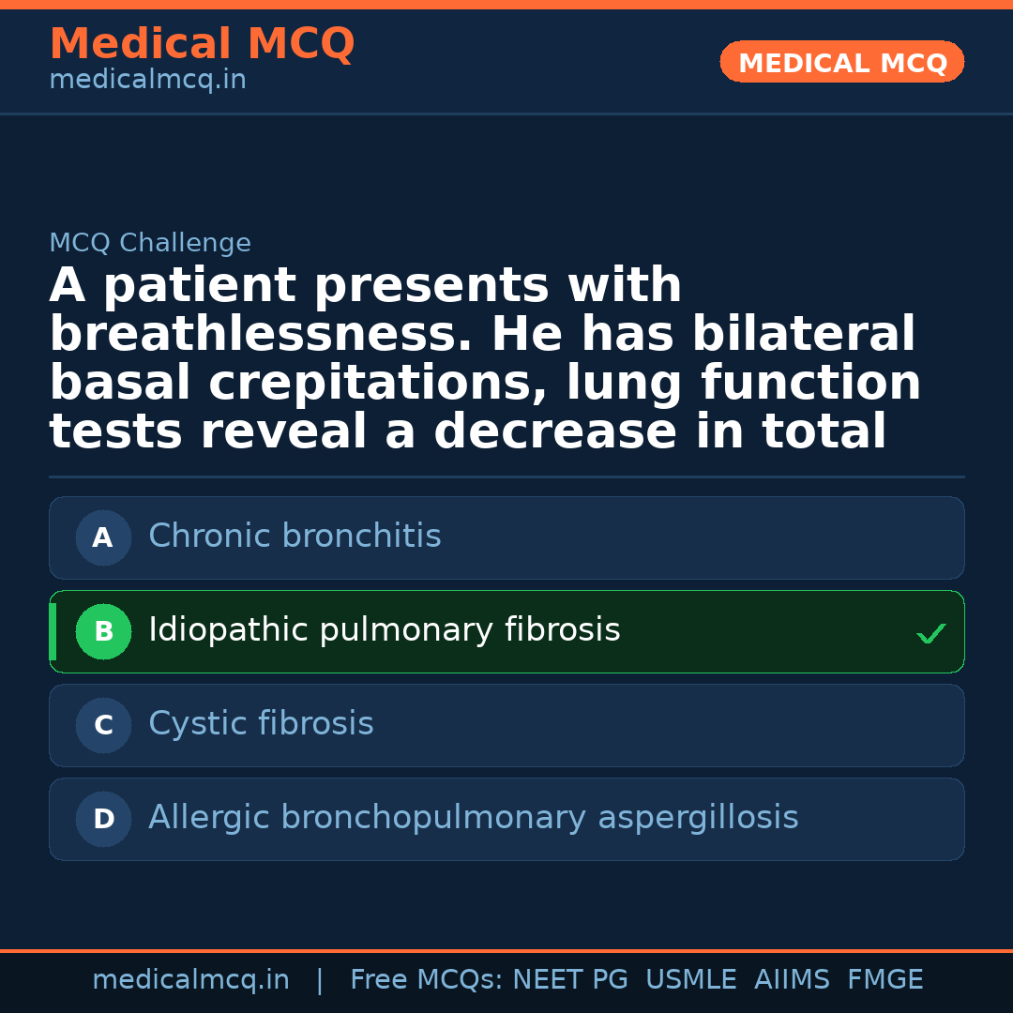Click the letter C circle badge
Image resolution: width=1013 pixels, height=1013 pixels.
pyautogui.click(x=103, y=725)
